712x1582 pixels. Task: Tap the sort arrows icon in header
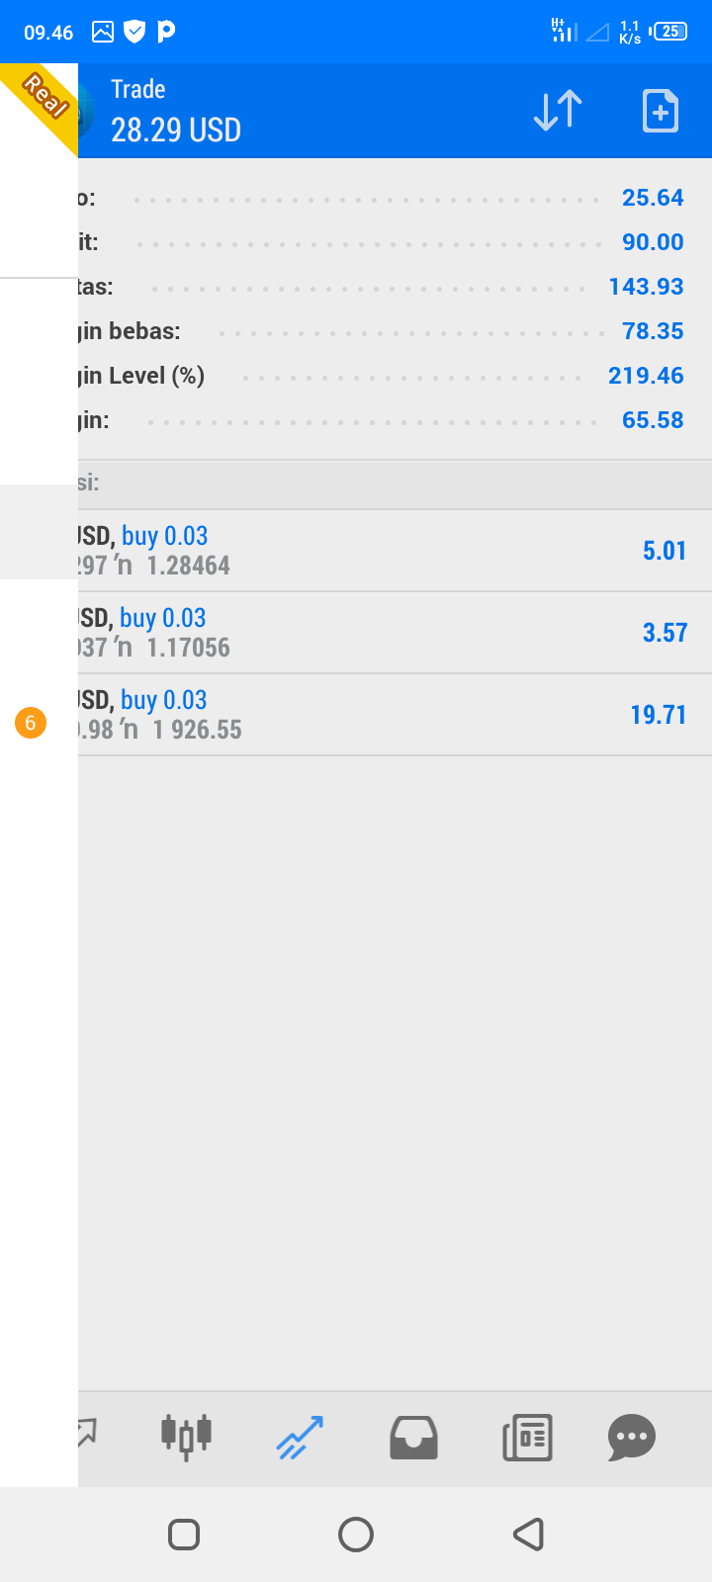coord(558,111)
